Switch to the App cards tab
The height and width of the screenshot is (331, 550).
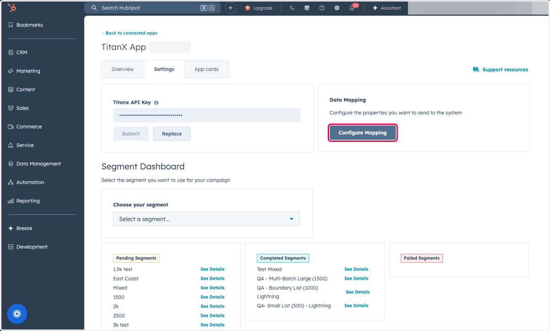[206, 69]
